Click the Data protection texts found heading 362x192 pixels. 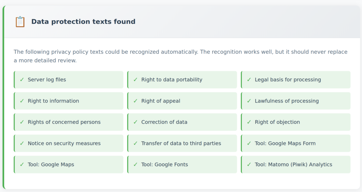point(83,22)
